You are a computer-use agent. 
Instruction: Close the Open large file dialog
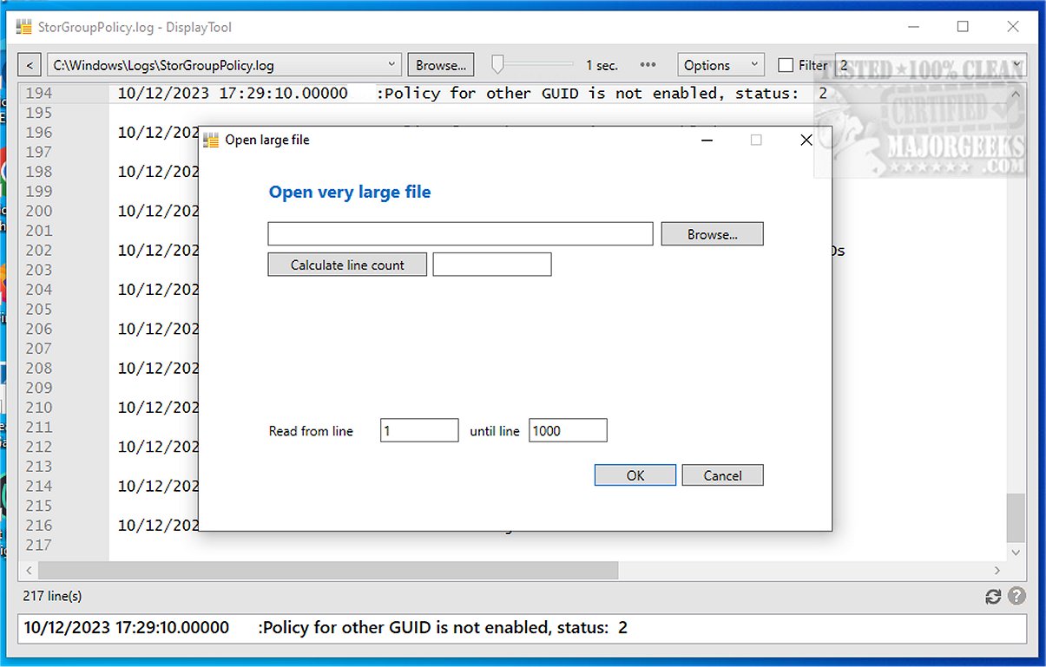pyautogui.click(x=806, y=140)
